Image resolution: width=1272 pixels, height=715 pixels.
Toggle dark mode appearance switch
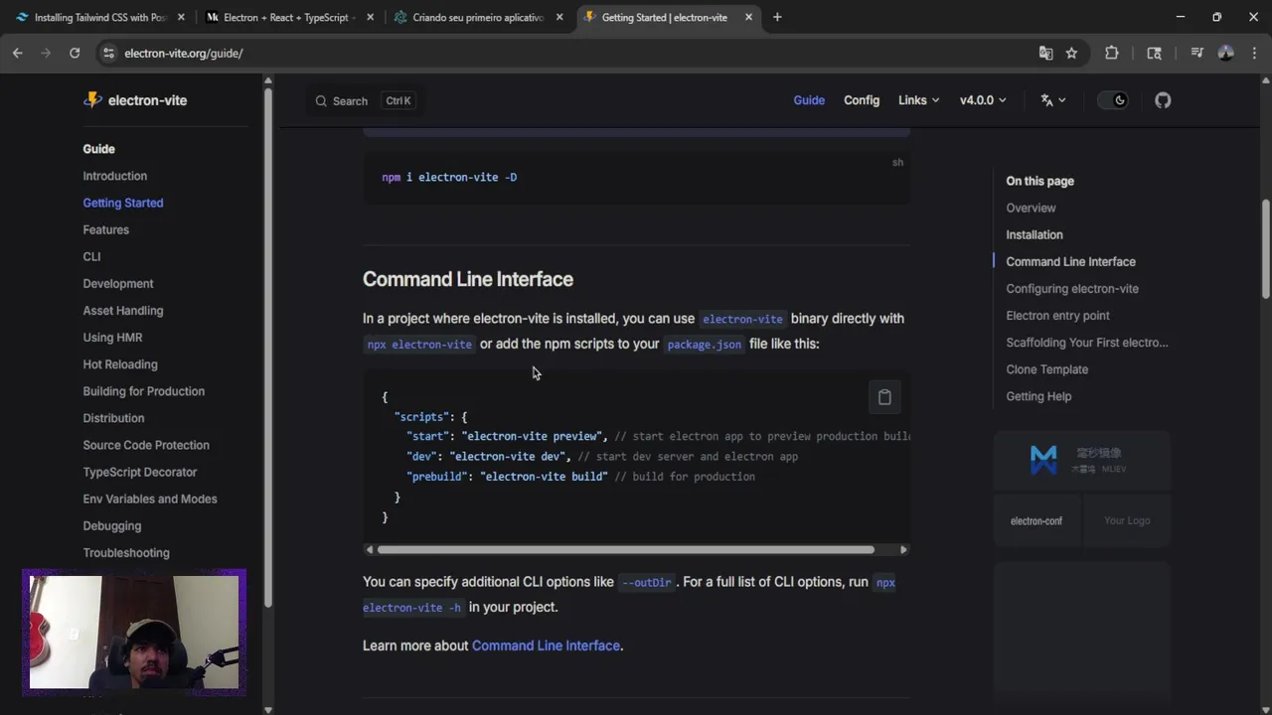coord(1112,100)
